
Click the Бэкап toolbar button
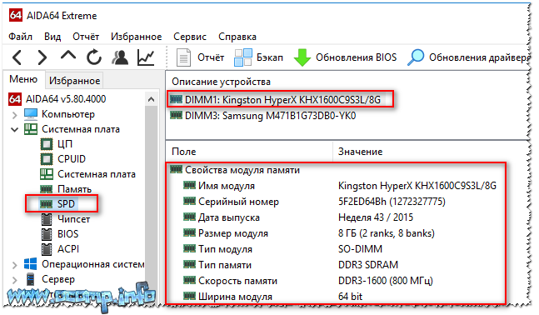pyautogui.click(x=258, y=57)
